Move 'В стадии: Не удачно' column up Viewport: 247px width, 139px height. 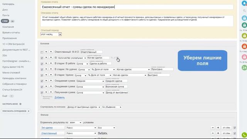coord(51,69)
